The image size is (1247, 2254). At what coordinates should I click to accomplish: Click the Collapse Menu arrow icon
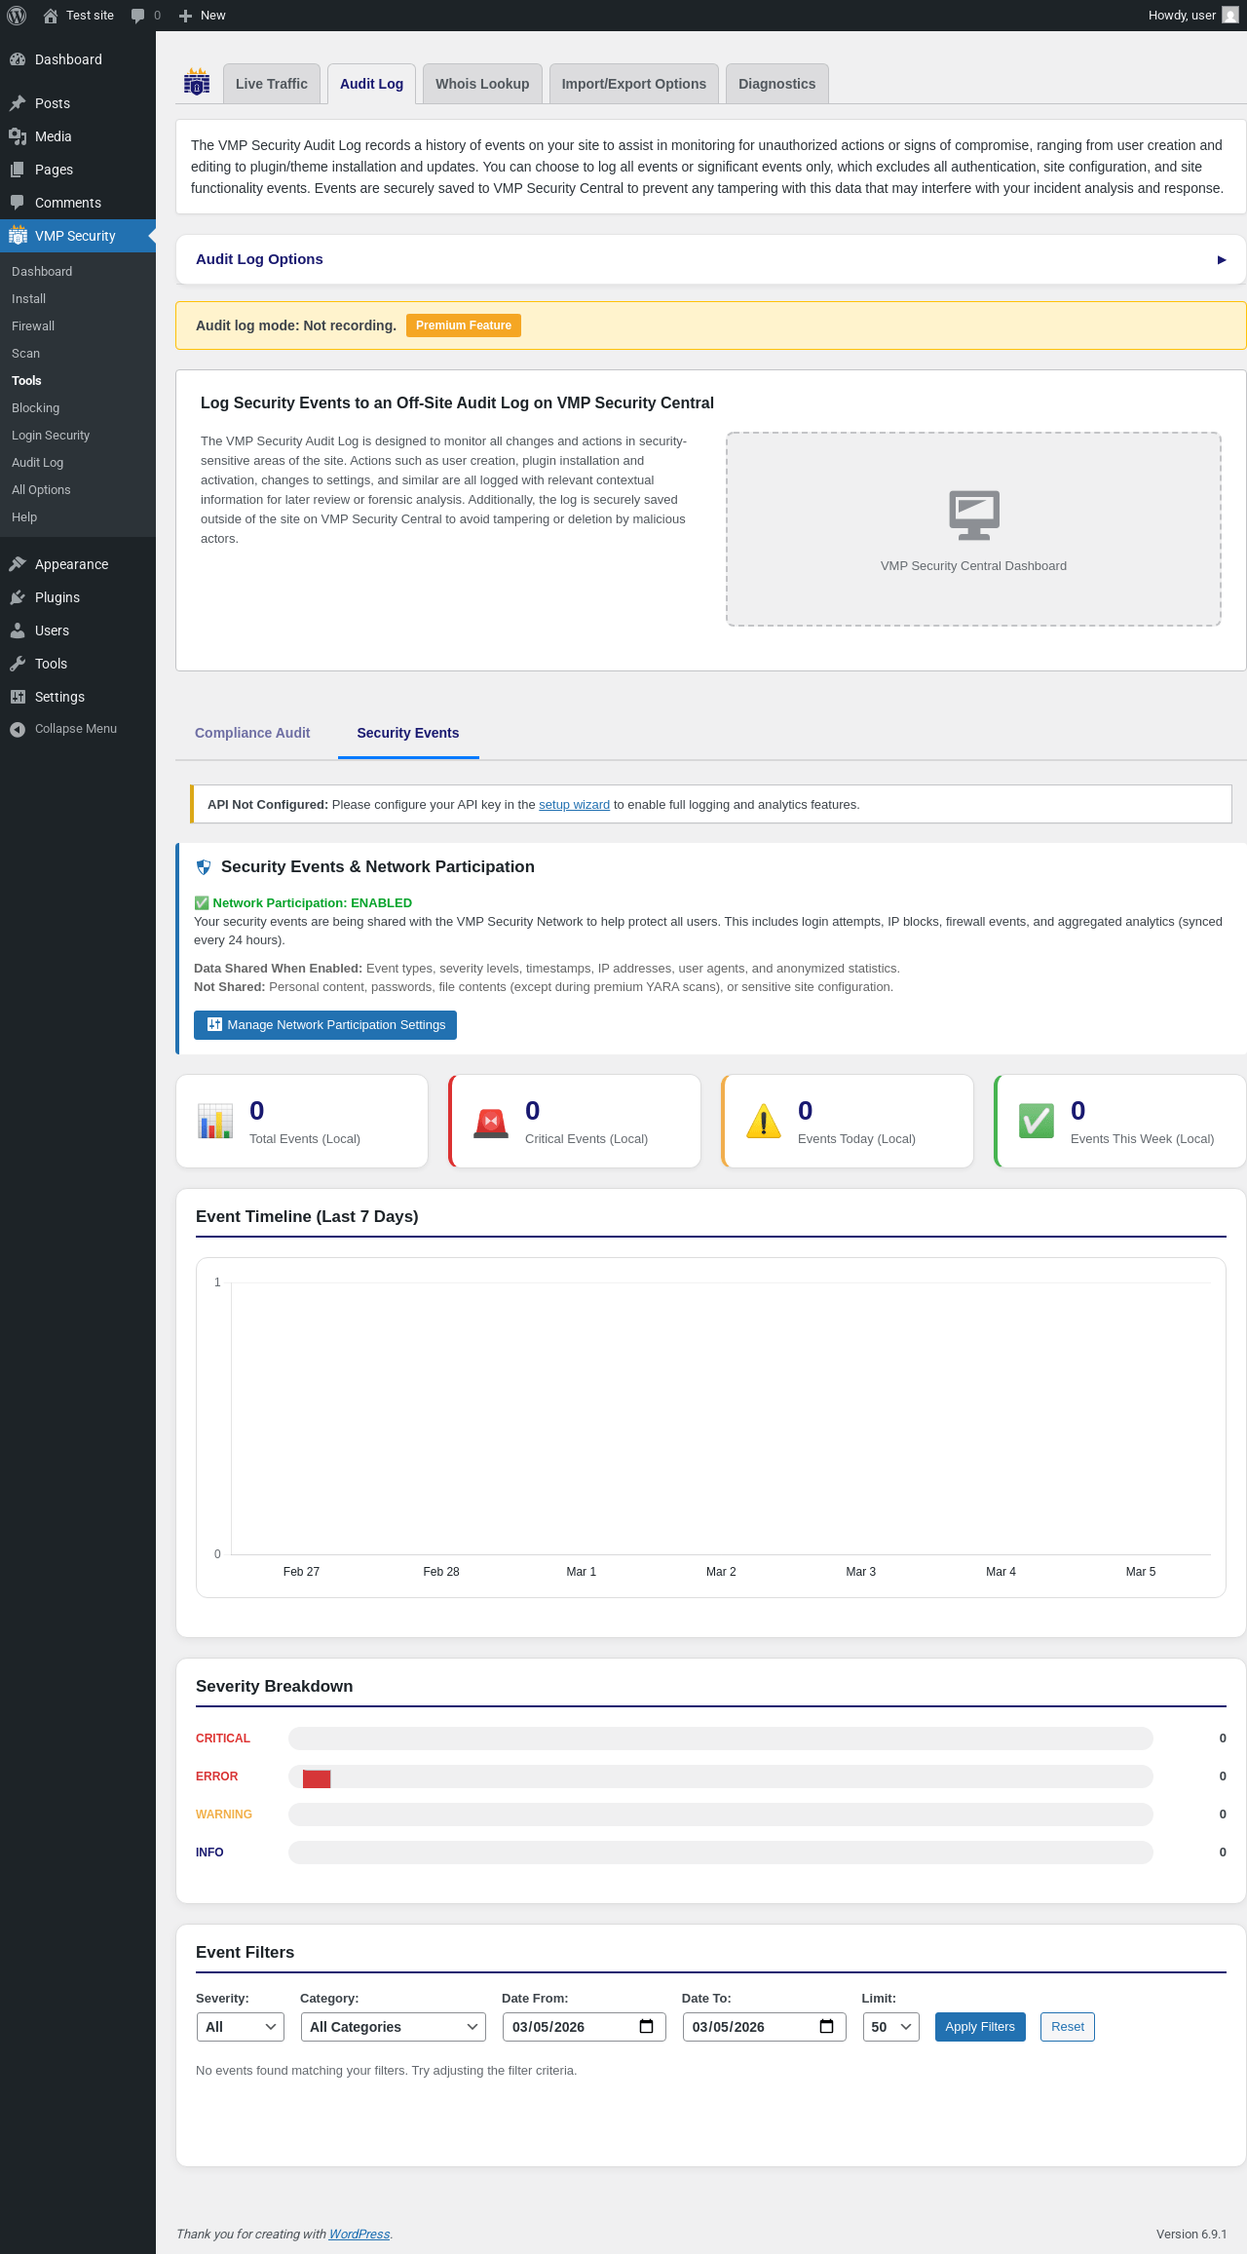click(18, 729)
